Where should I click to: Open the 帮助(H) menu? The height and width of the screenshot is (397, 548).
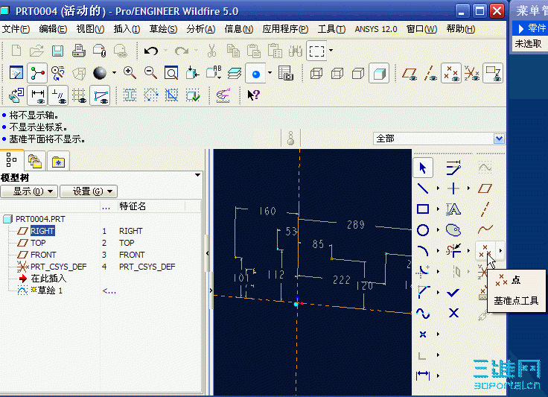point(461,29)
